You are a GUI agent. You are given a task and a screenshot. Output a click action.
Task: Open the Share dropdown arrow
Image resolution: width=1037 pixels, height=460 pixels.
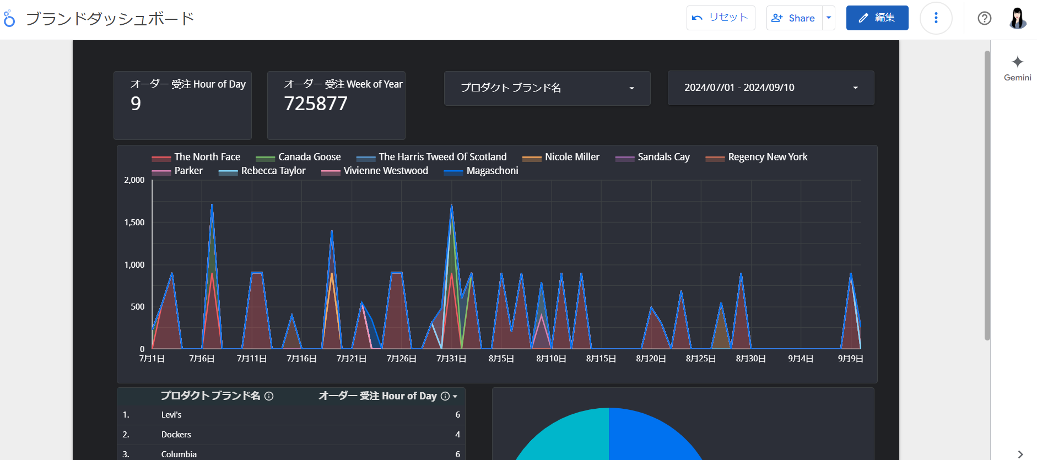pos(829,18)
